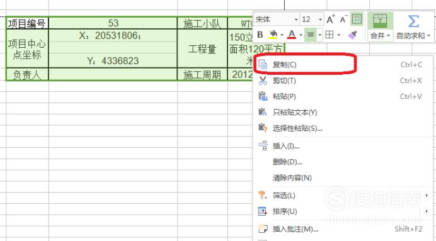Open 选择性粘贴(S)... menu entry
This screenshot has height=241, width=436.
point(343,128)
